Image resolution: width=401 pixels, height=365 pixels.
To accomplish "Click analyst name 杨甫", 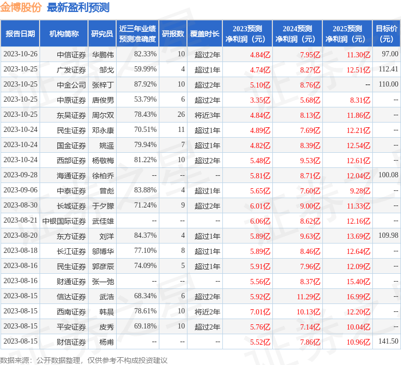I will point(107,342).
